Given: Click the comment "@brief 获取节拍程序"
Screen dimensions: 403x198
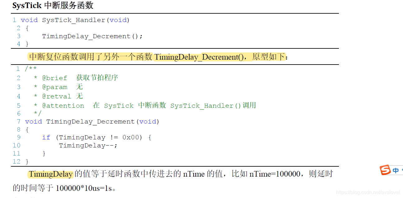Looking at the screenshot, I should click(x=80, y=78).
